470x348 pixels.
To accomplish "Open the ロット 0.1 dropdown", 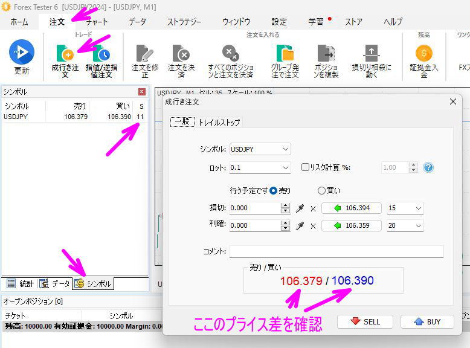I will 286,167.
